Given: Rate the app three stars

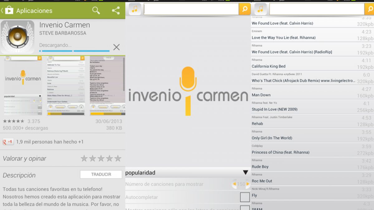Looking at the screenshot, I should pyautogui.click(x=101, y=158).
